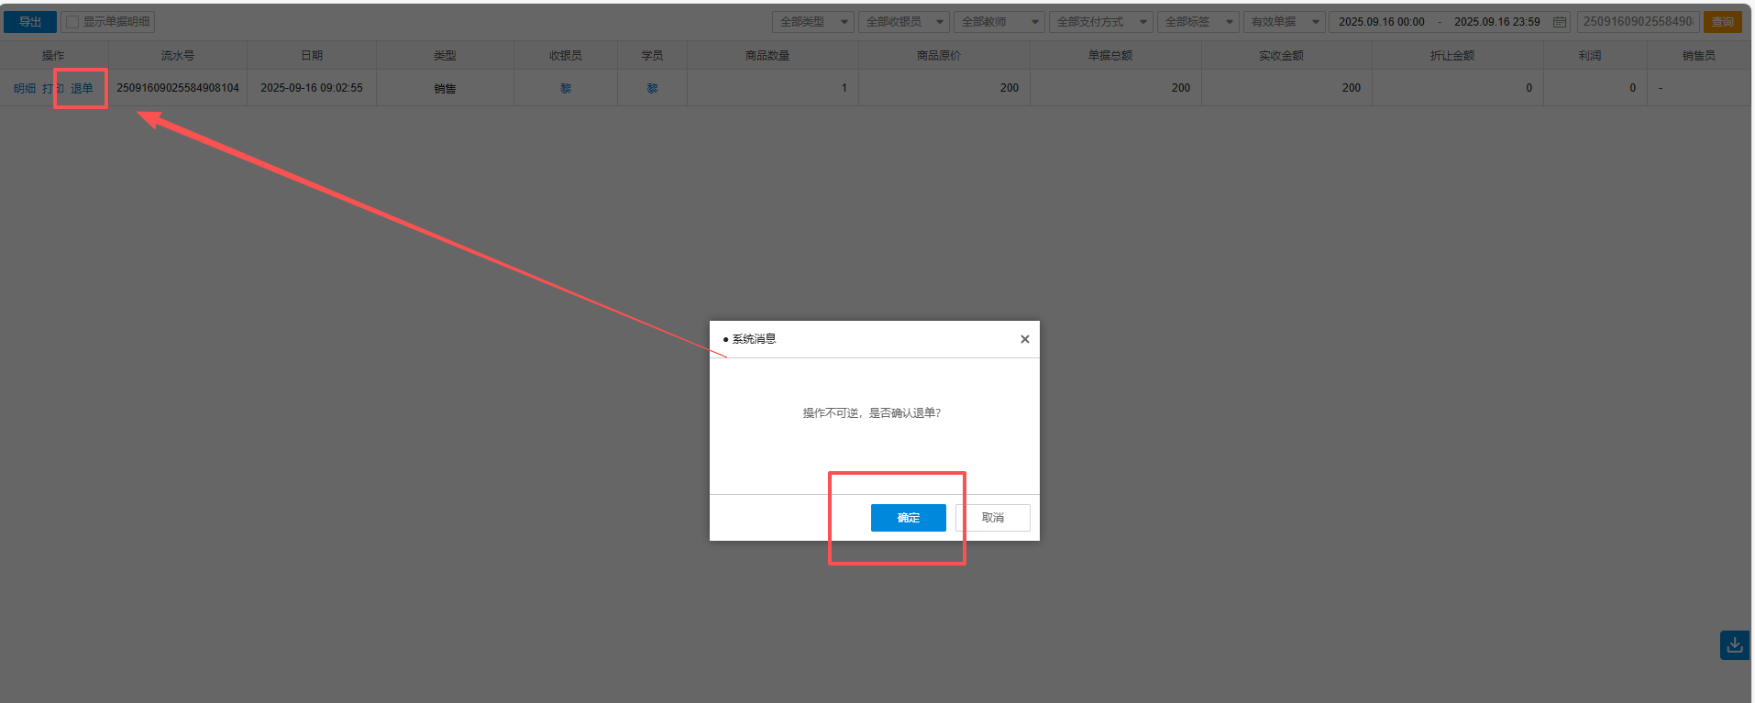Image resolution: width=1755 pixels, height=703 pixels.
Task: Click the orange 查询 search button
Action: coord(1722,22)
